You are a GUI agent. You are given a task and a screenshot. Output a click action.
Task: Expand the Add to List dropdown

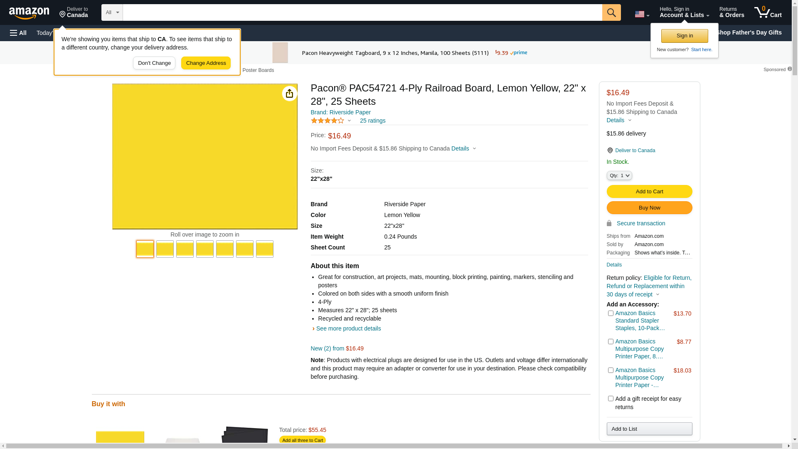pyautogui.click(x=649, y=429)
